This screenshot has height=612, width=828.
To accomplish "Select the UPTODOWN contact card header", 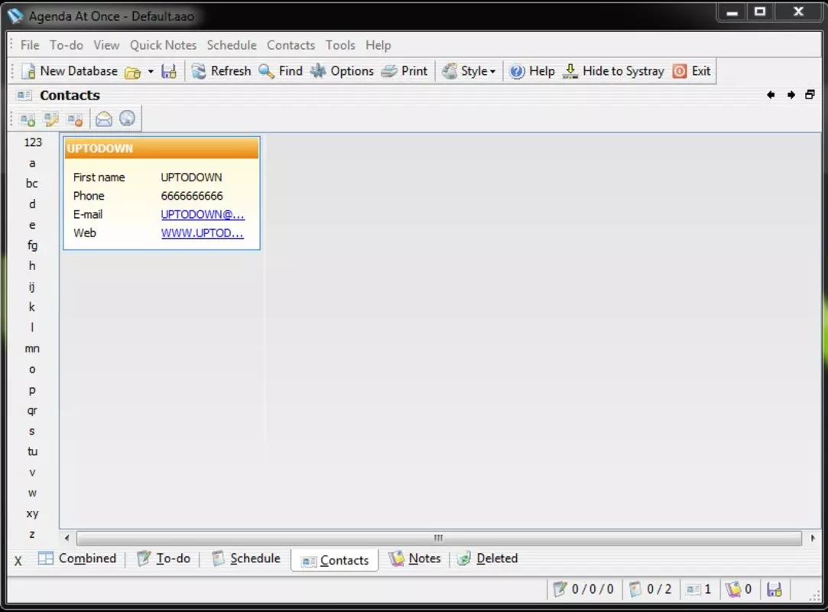I will (x=161, y=148).
